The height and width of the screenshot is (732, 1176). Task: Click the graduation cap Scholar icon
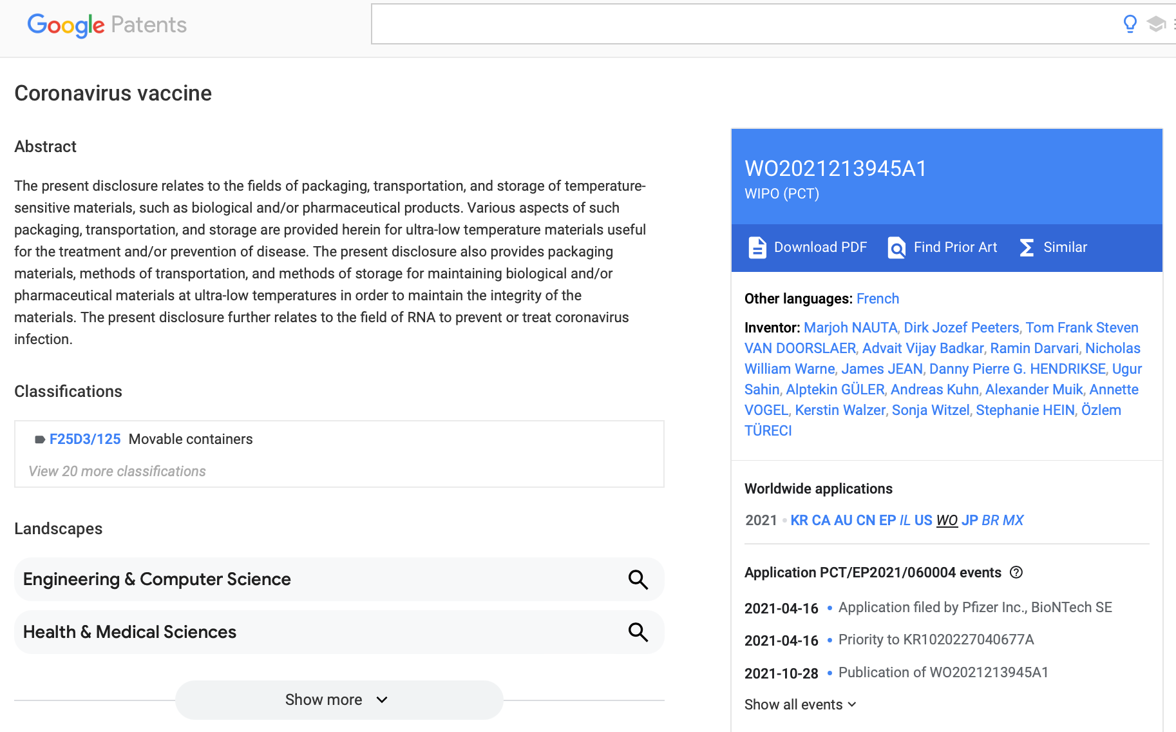pyautogui.click(x=1156, y=24)
